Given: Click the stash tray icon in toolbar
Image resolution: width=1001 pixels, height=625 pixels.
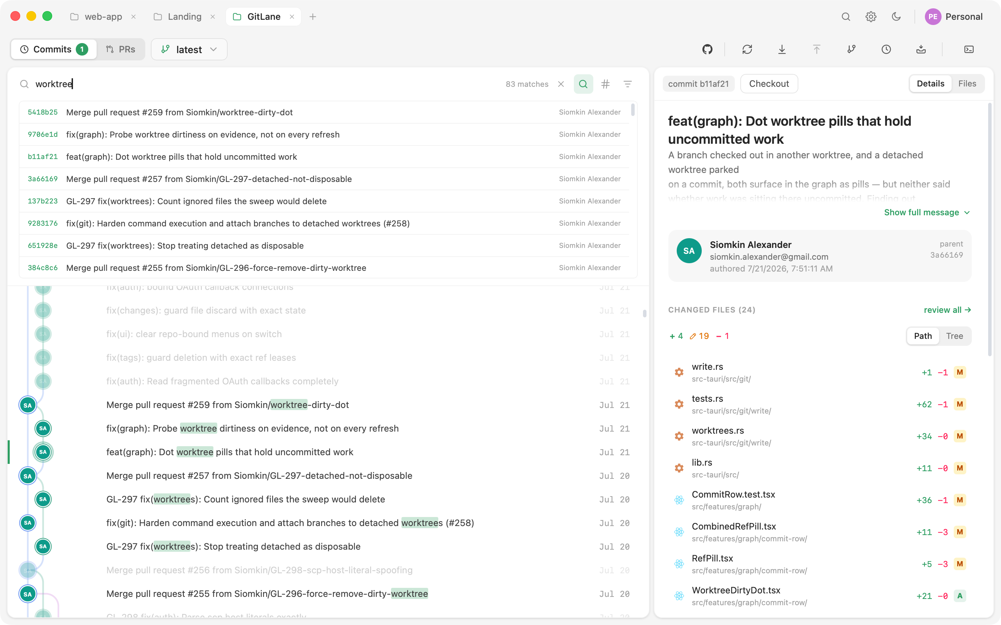Looking at the screenshot, I should click(x=921, y=49).
